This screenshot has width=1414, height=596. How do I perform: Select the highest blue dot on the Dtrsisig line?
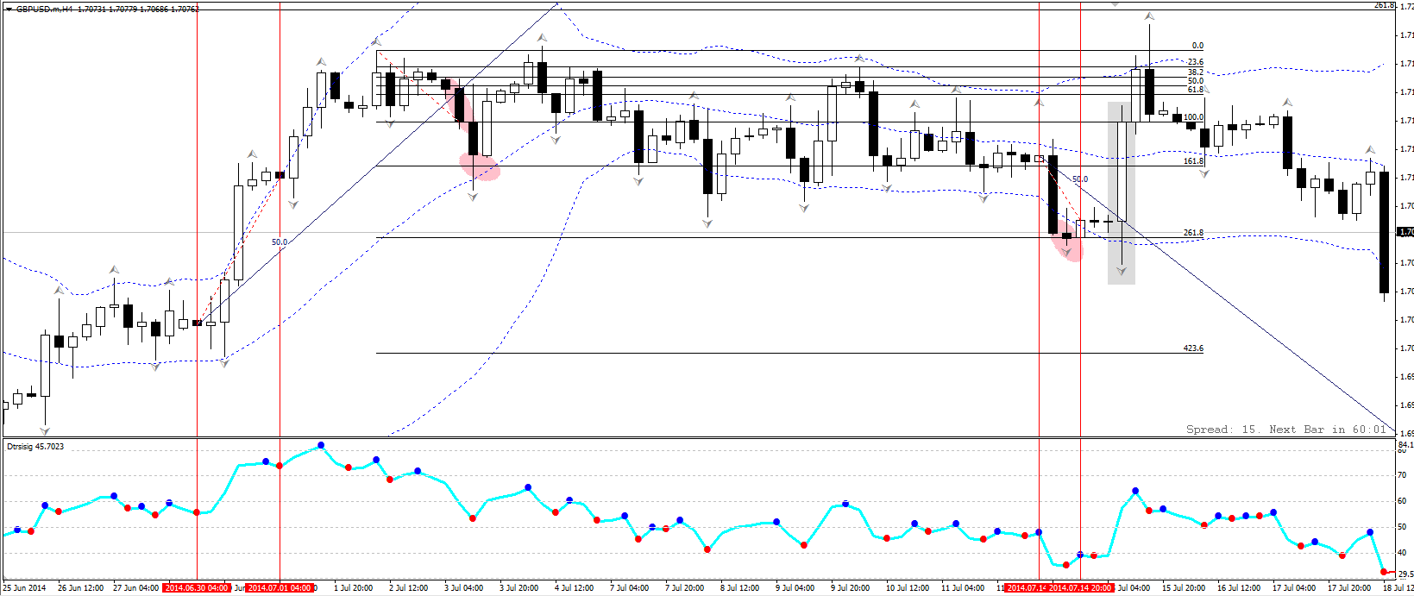(x=321, y=445)
